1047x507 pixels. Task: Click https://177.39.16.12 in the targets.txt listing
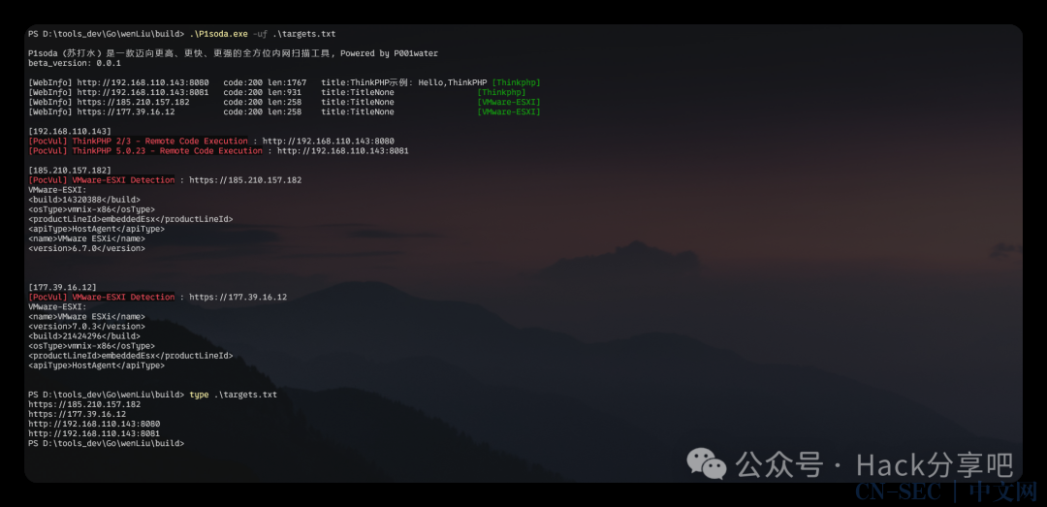click(77, 414)
